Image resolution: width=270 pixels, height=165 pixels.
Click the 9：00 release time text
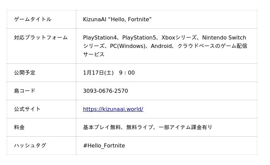[127, 73]
